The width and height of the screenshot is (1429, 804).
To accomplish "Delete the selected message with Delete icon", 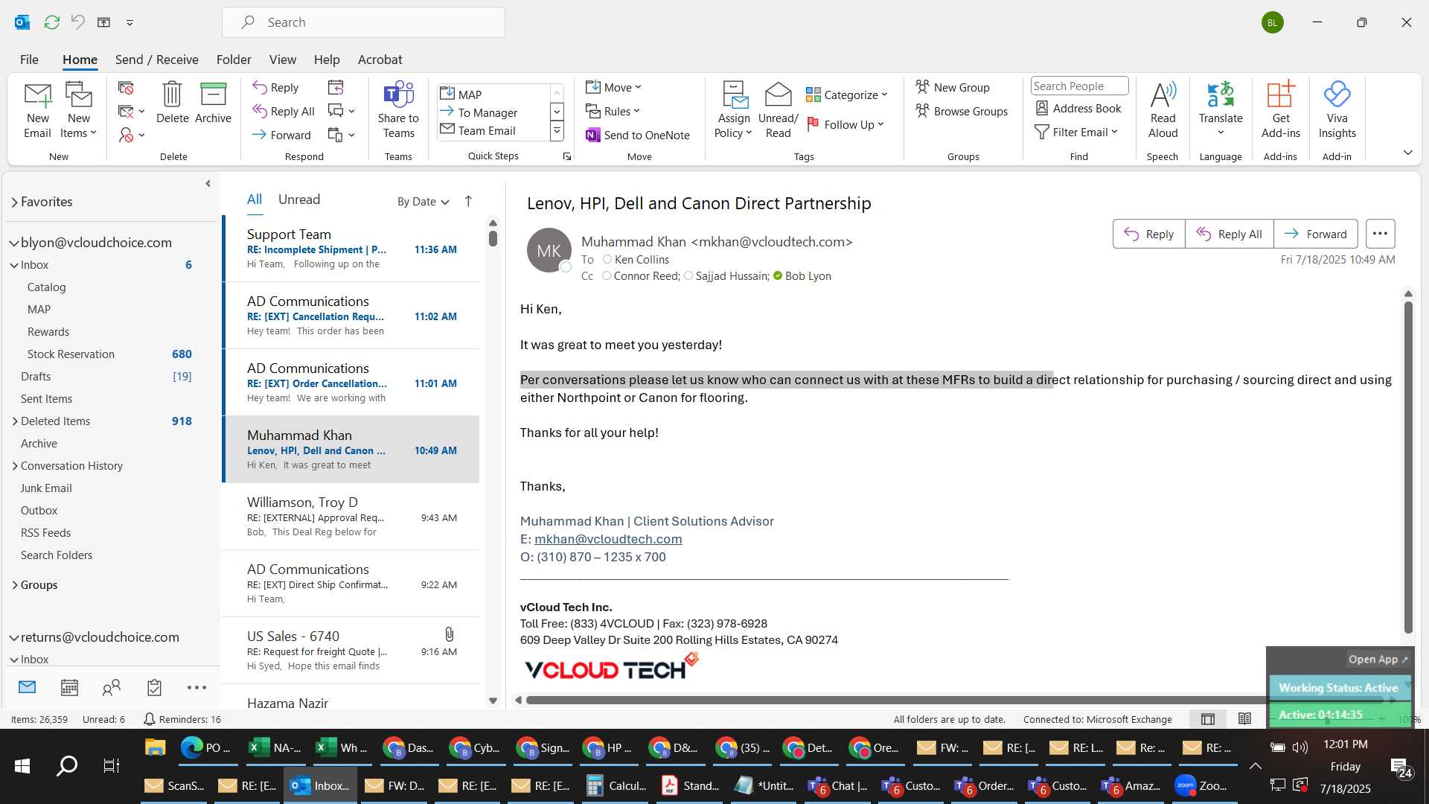I will [172, 103].
